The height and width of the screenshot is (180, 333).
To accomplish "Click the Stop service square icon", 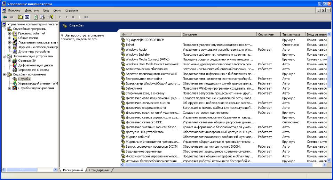I will [73, 17].
